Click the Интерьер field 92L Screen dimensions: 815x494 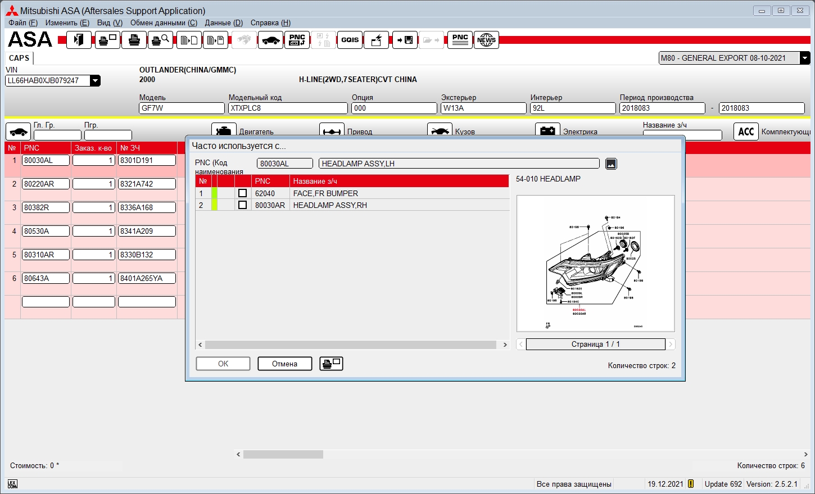pyautogui.click(x=573, y=108)
